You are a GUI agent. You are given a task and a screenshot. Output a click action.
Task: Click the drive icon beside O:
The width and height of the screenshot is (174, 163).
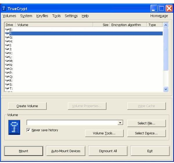pyautogui.click(x=7, y=68)
